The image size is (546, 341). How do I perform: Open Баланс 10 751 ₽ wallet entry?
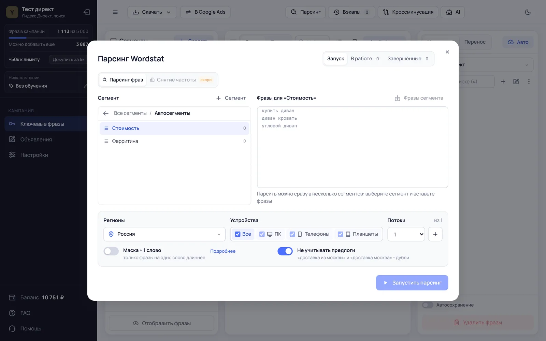coord(36,298)
